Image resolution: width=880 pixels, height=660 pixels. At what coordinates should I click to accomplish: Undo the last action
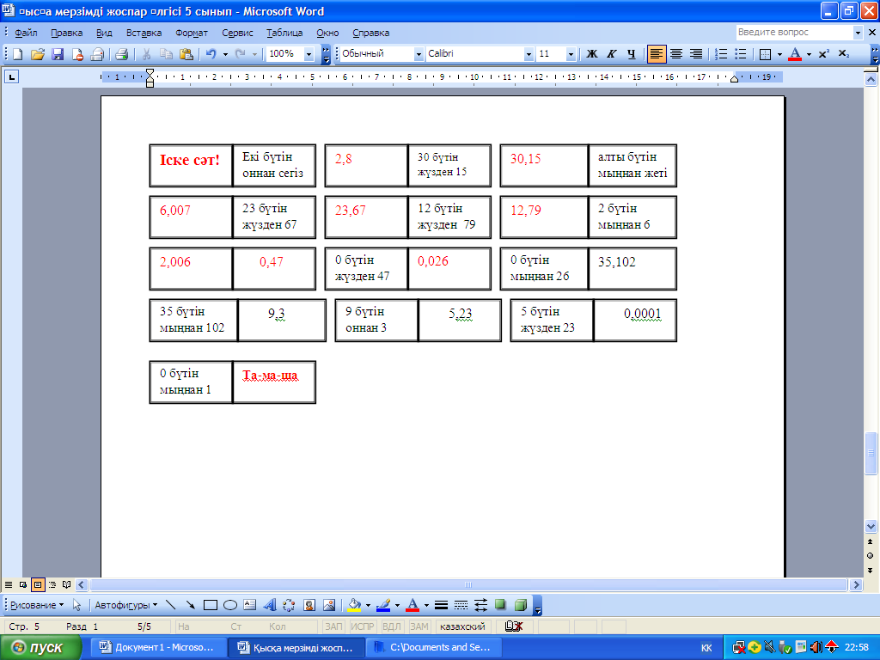pos(211,54)
